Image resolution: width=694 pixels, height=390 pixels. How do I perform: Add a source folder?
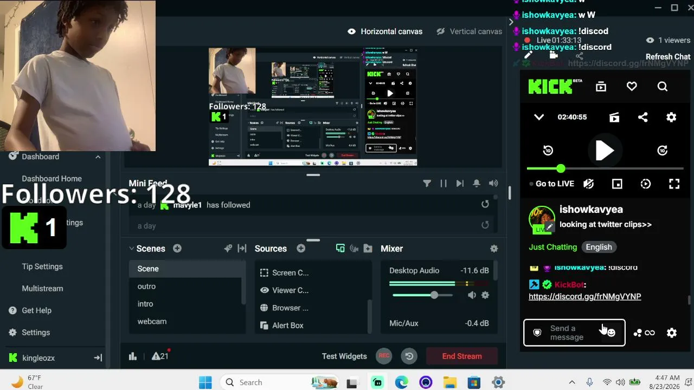368,249
